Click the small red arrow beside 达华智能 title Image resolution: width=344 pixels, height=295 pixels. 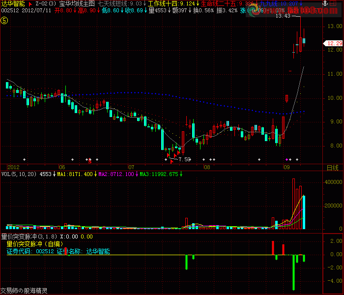30,3
